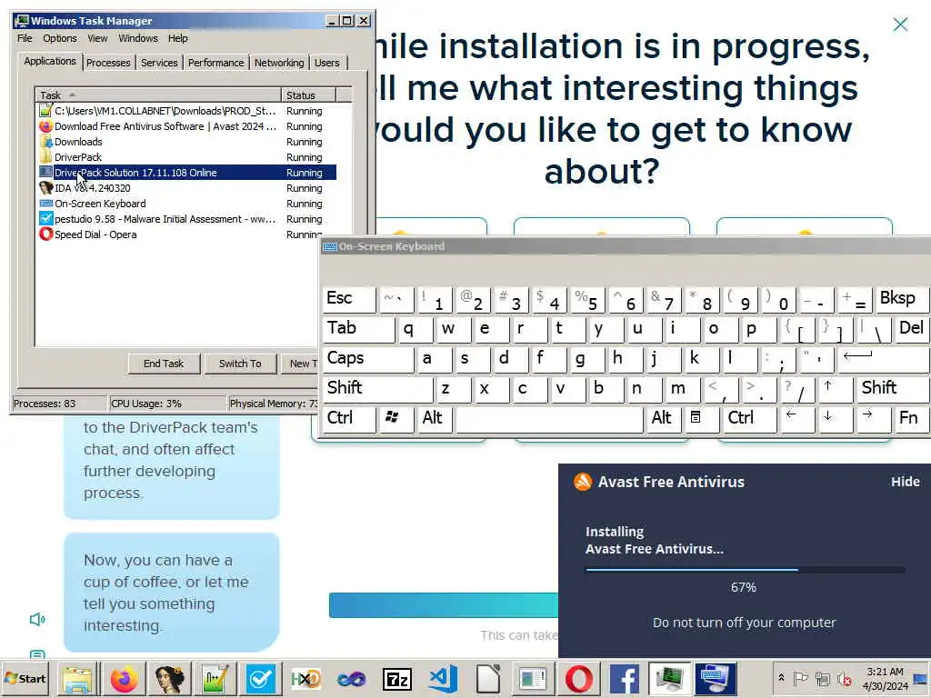The height and width of the screenshot is (698, 931).
Task: Select the Applications tab
Action: coord(50,61)
